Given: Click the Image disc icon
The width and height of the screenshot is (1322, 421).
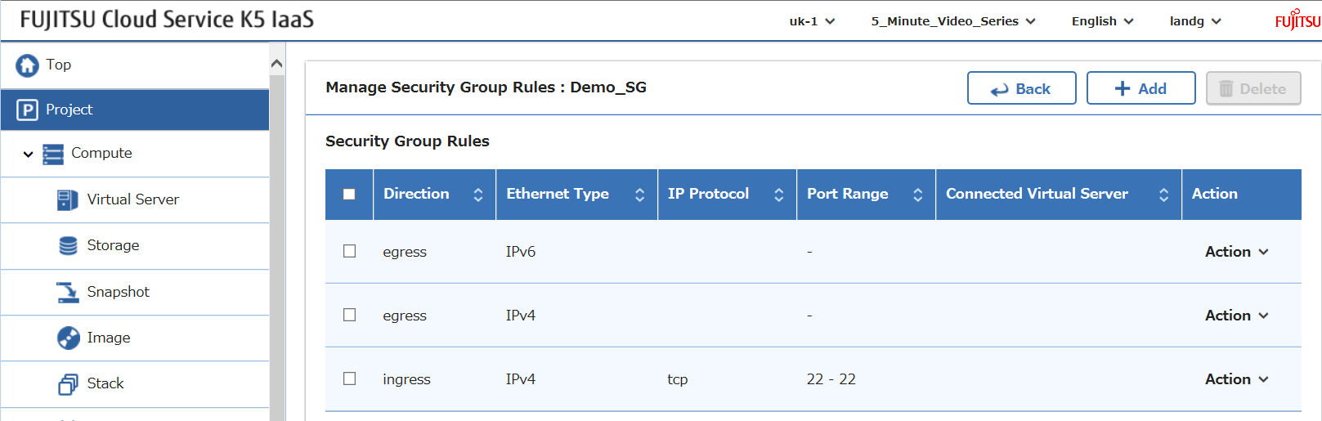Looking at the screenshot, I should click(x=69, y=338).
